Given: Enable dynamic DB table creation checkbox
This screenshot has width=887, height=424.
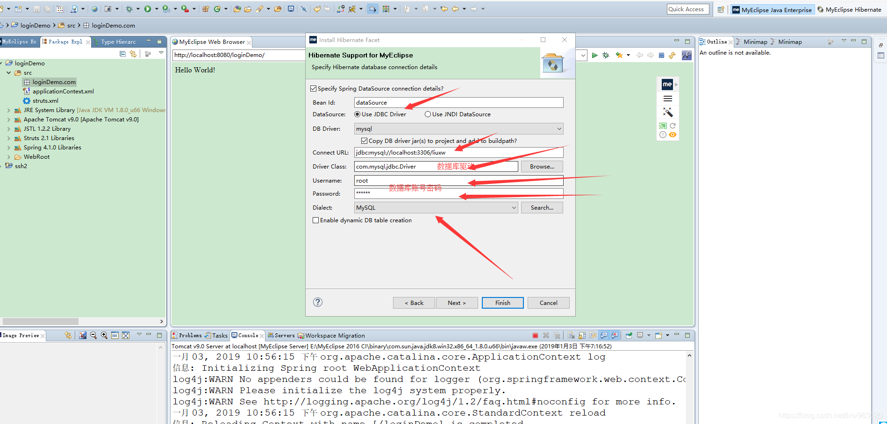Looking at the screenshot, I should pyautogui.click(x=316, y=220).
